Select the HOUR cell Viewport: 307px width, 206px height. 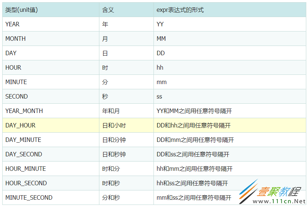[x=51, y=67]
